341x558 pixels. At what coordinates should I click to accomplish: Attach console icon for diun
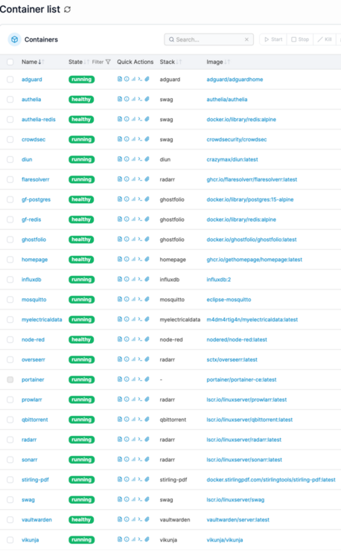147,159
